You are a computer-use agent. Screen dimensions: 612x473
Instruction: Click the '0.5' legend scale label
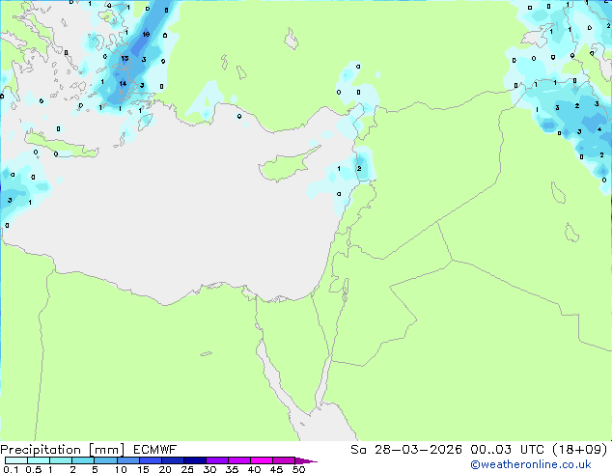[33, 469]
